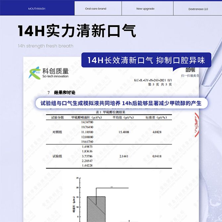Click the 标准差 column header
The width and height of the screenshot is (222, 222).
pos(156,117)
